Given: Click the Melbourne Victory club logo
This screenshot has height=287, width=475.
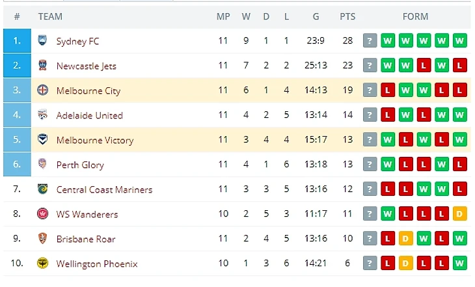Looking at the screenshot, I should click(43, 140).
